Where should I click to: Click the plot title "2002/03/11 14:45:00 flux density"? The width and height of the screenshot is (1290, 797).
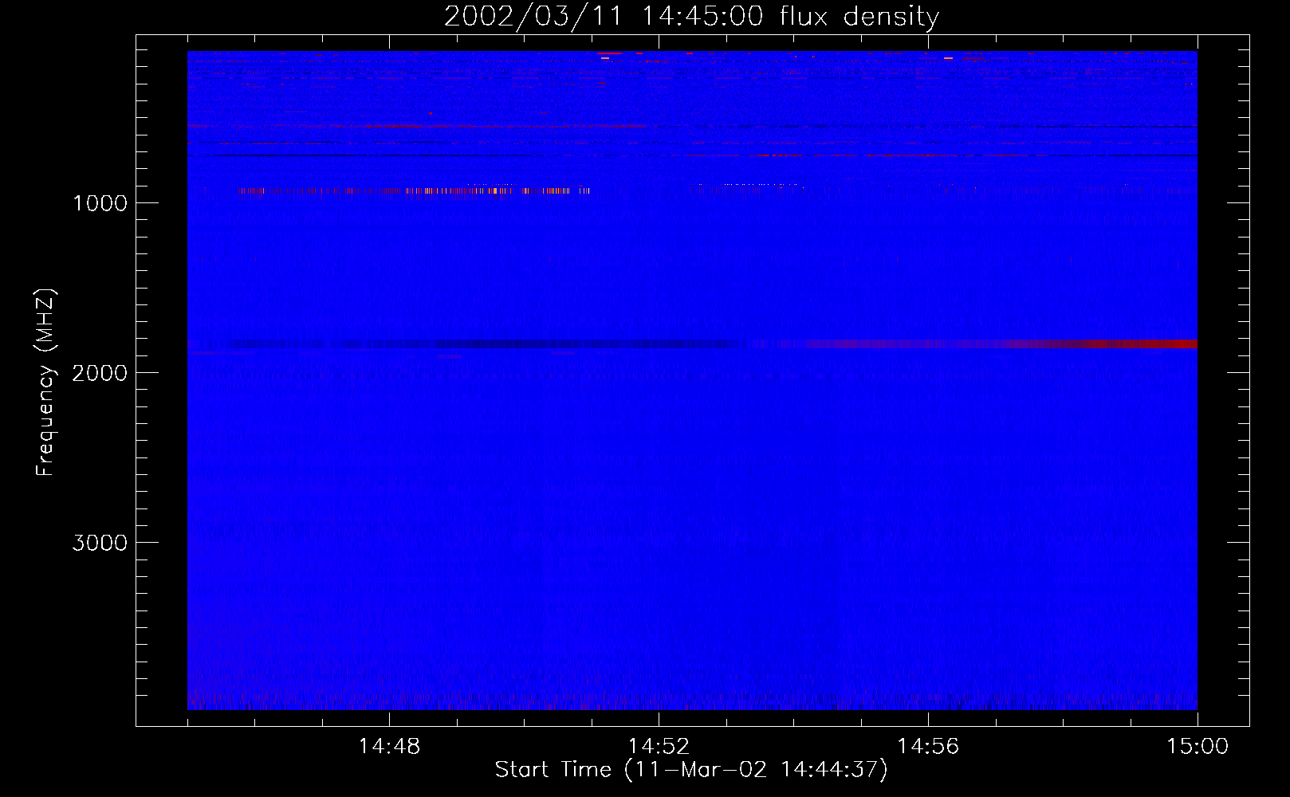pyautogui.click(x=691, y=17)
